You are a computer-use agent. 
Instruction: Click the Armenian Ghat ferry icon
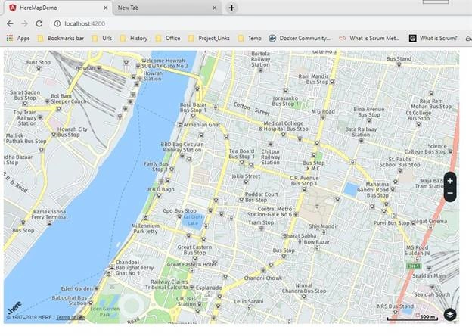[180, 125]
